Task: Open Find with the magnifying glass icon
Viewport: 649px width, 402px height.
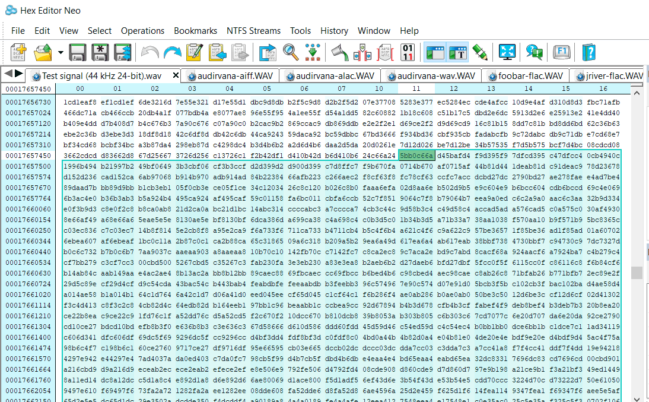Action: click(x=291, y=52)
